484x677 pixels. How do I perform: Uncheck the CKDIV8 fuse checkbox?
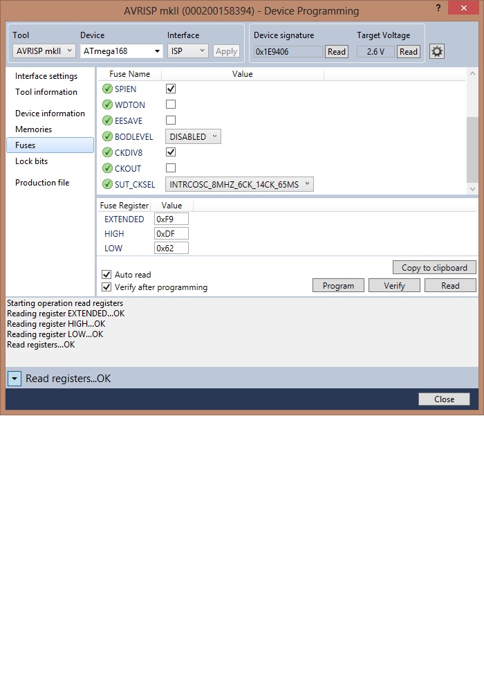pyautogui.click(x=171, y=152)
